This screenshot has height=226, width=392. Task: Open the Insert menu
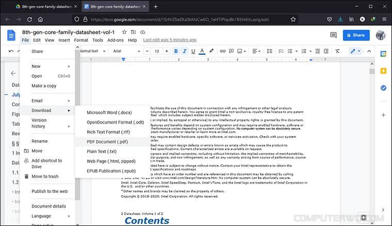click(64, 40)
